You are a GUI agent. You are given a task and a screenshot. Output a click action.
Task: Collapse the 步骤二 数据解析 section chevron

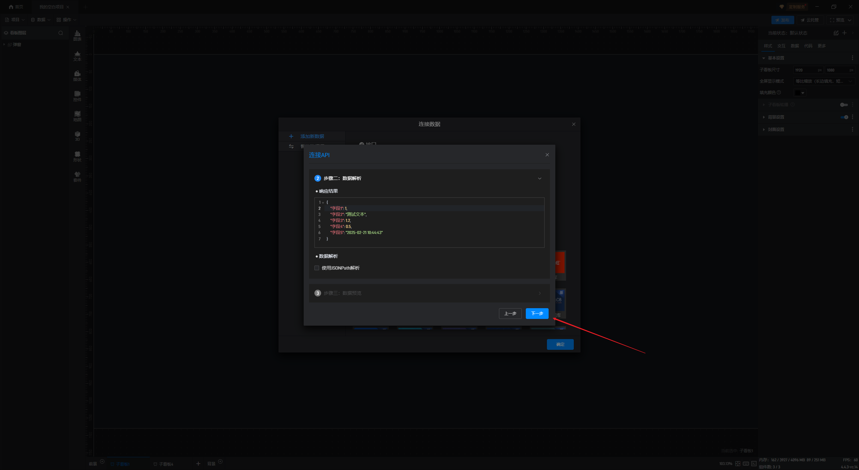(x=540, y=179)
